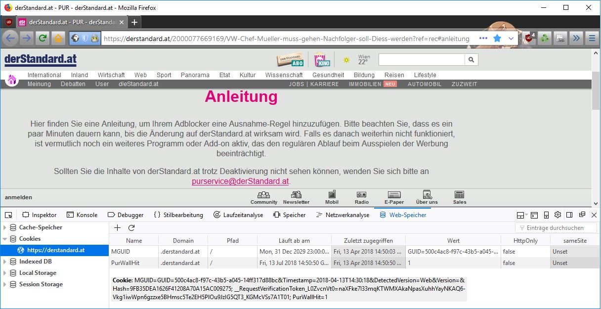The height and width of the screenshot is (309, 601).
Task: Open the Sales footer icon
Action: 460,198
